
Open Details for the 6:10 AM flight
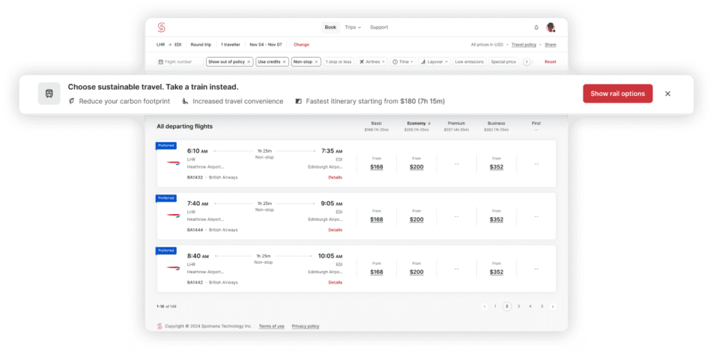tap(335, 177)
